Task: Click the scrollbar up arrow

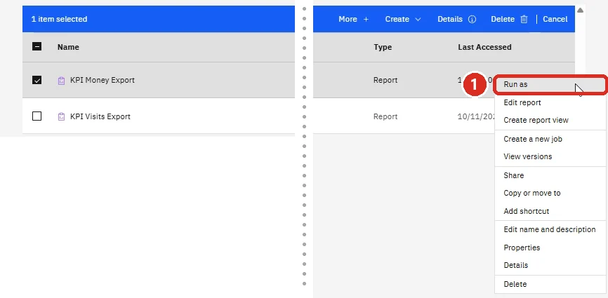Action: pos(580,11)
